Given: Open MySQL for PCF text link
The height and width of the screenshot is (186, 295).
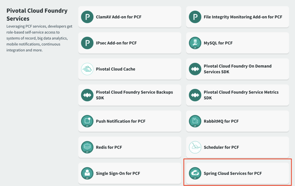Looking at the screenshot, I should click(218, 43).
